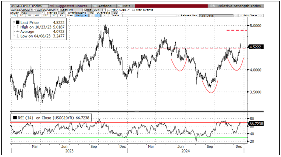This screenshot has height=157, width=281.
Task: Select the 3D range tab
Action: pyautogui.click(x=22, y=16)
